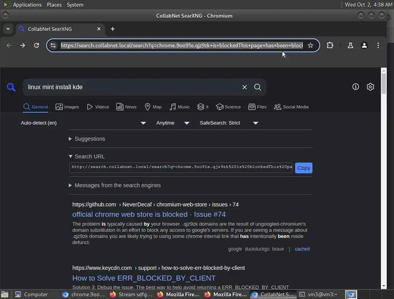Image resolution: width=394 pixels, height=299 pixels.
Task: Open 'official chrome web store is blocked' result
Action: point(149,214)
